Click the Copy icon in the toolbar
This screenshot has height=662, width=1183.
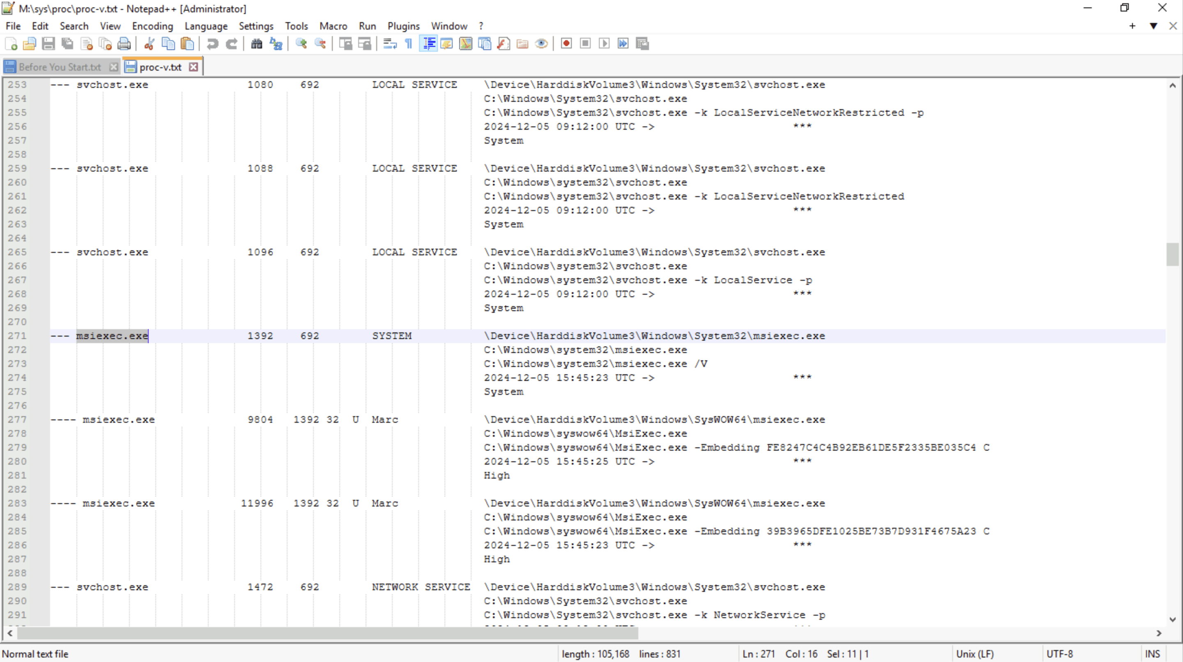[x=168, y=44]
